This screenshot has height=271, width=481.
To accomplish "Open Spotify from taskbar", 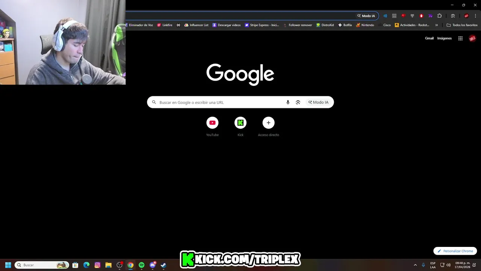I will coord(141,265).
